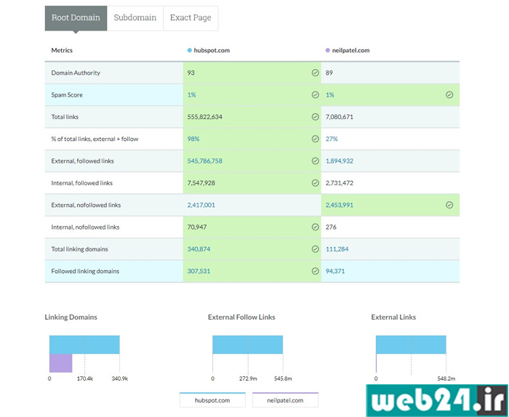Click checkmark in Followed linking domains row
509x417 pixels.
pos(315,271)
